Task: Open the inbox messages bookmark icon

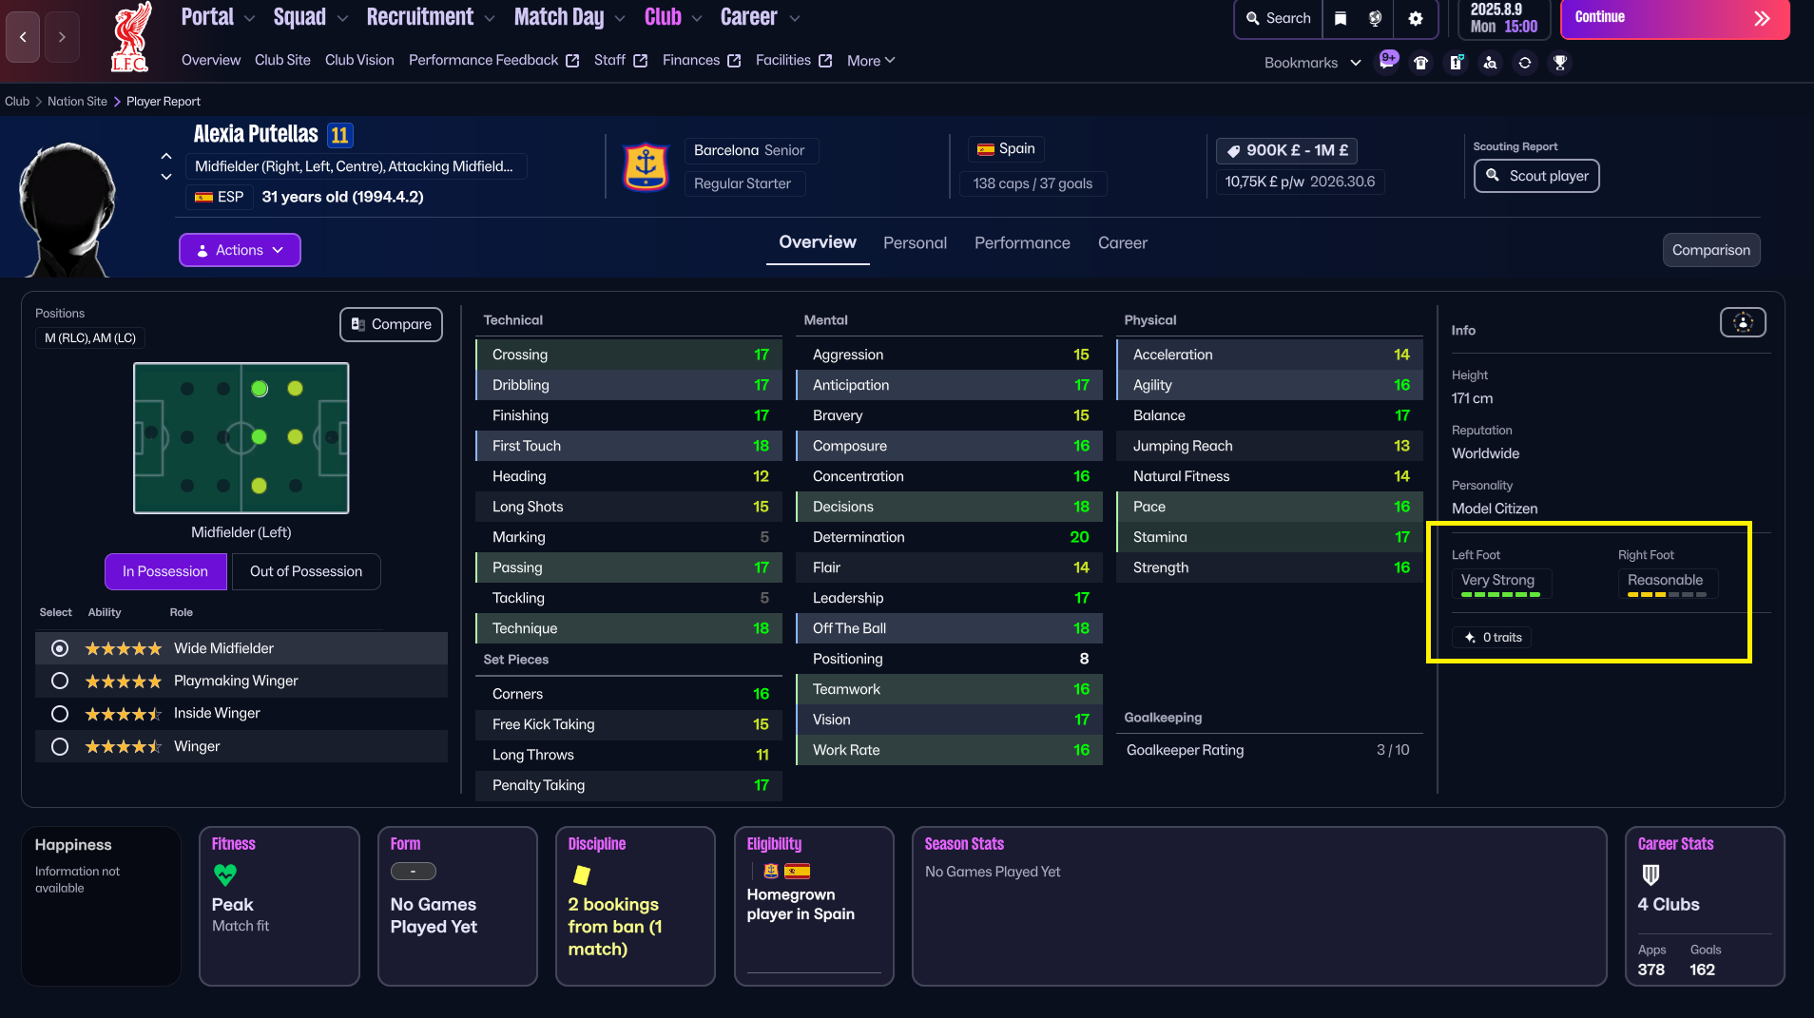Action: click(1388, 62)
